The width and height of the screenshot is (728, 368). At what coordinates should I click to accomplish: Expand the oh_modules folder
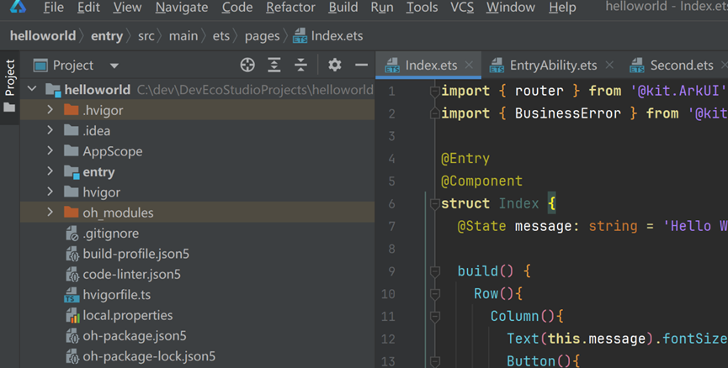[50, 212]
